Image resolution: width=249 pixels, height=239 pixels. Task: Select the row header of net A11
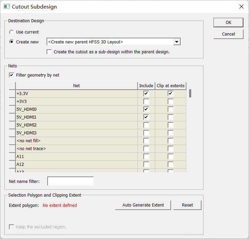[12, 157]
